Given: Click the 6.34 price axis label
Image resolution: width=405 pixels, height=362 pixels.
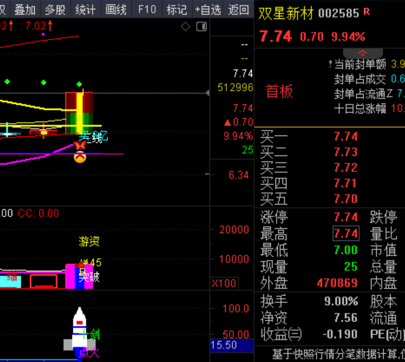Looking at the screenshot, I should (x=238, y=175).
